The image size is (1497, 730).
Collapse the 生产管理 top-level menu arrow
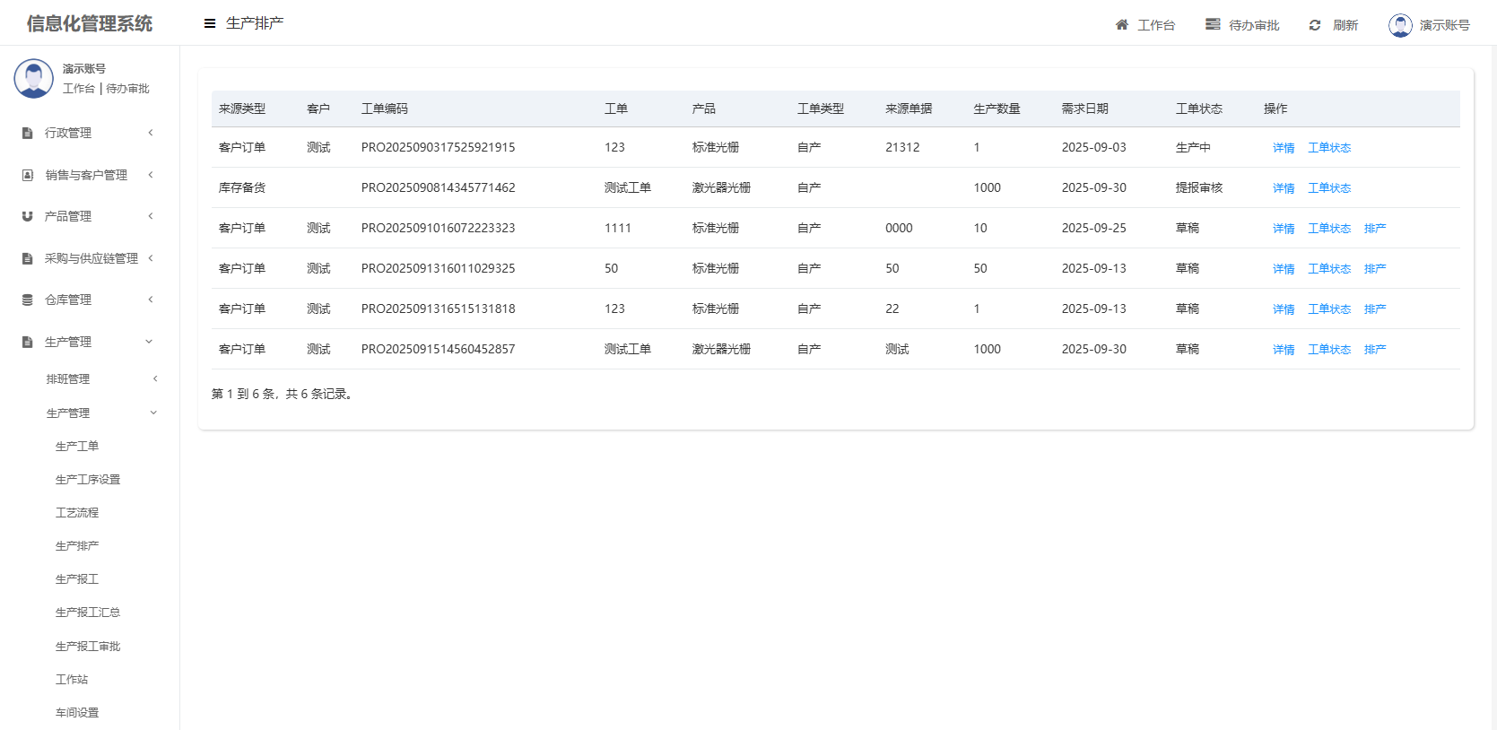[x=149, y=342]
